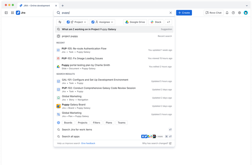The height and width of the screenshot is (165, 252).
Task: Choose Search Jira for work items
Action: 114,130
